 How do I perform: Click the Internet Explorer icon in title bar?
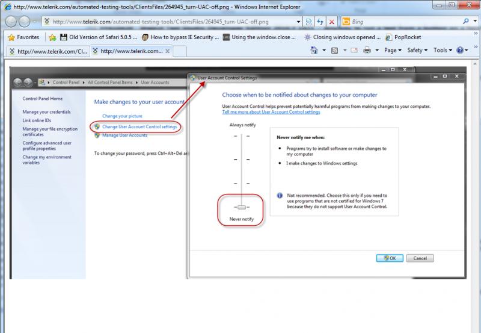coord(7,7)
